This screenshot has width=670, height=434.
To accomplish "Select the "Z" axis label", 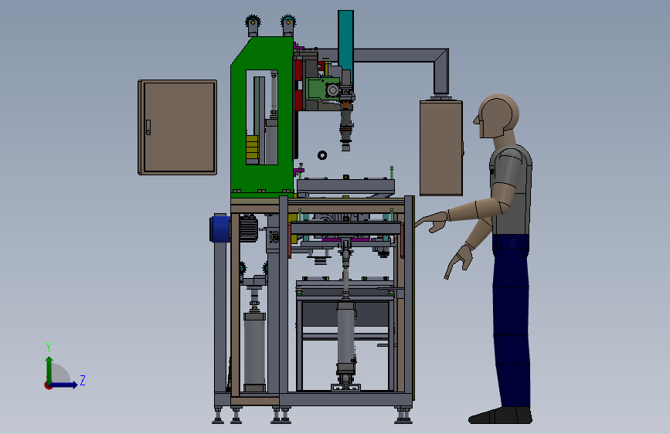I will coord(83,380).
